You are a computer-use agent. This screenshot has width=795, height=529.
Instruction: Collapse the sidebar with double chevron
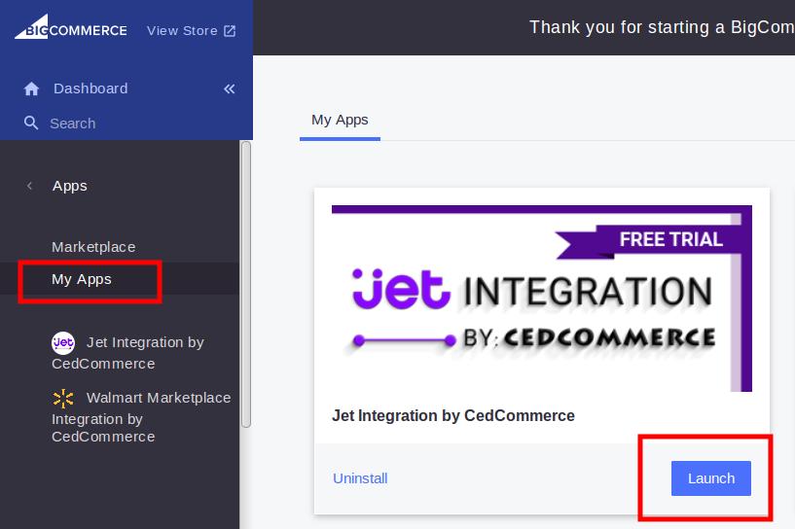pyautogui.click(x=230, y=88)
